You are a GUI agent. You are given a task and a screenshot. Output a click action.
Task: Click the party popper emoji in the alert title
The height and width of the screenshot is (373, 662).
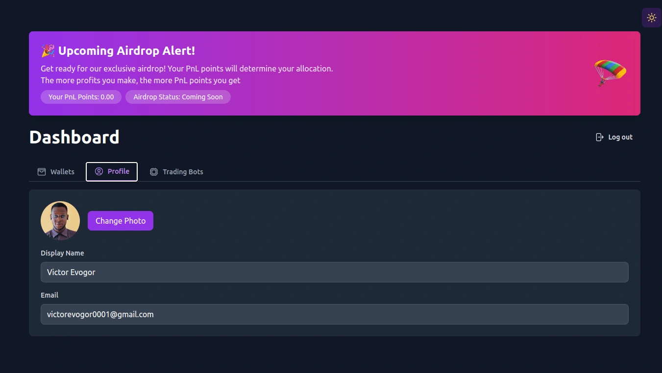point(48,50)
